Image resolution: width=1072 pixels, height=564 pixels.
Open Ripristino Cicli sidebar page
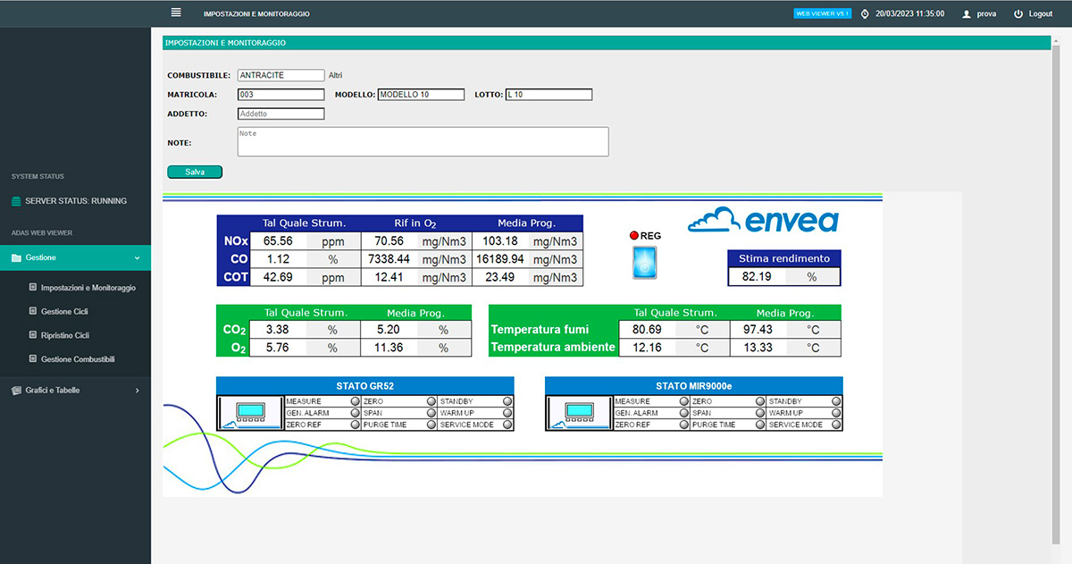pyautogui.click(x=65, y=336)
